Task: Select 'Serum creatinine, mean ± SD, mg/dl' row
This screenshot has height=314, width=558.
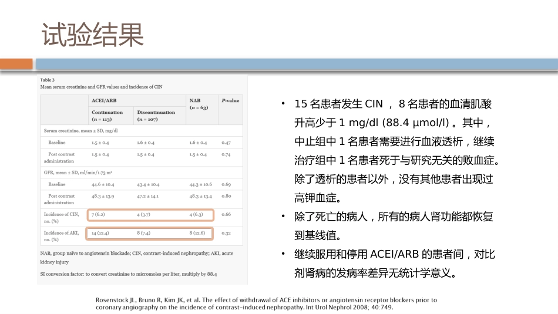Action: (142, 130)
